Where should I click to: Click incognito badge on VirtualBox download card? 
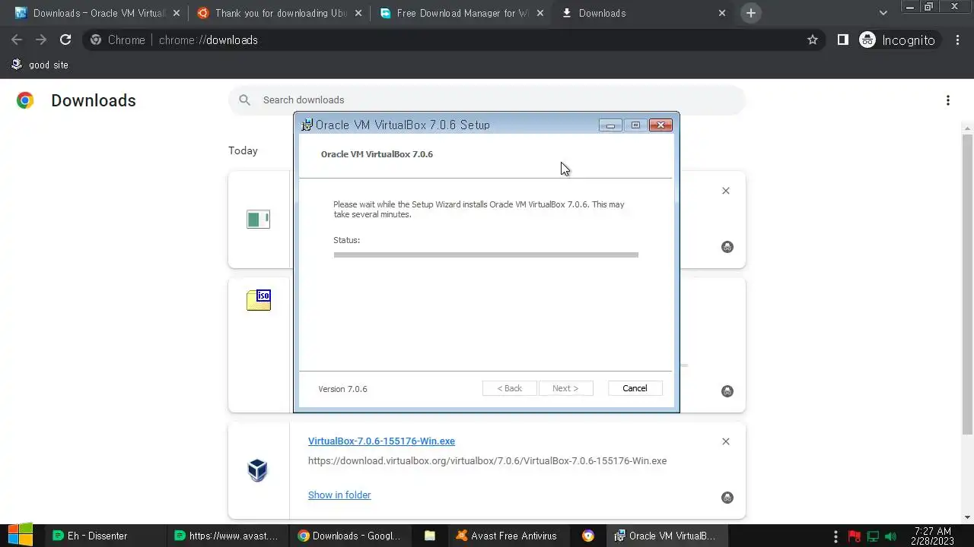point(727,498)
